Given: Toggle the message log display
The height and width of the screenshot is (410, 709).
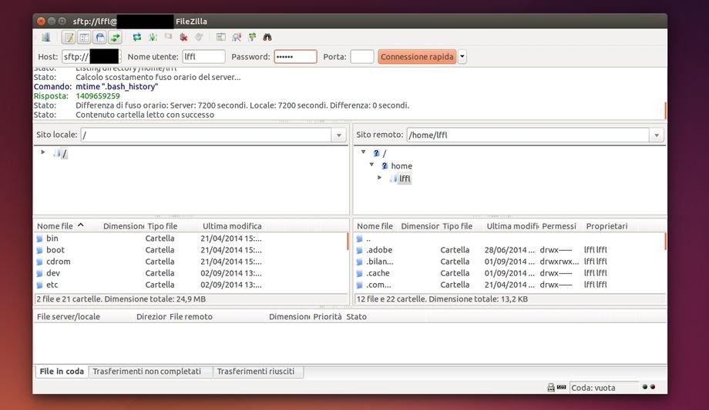Looking at the screenshot, I should coord(69,37).
